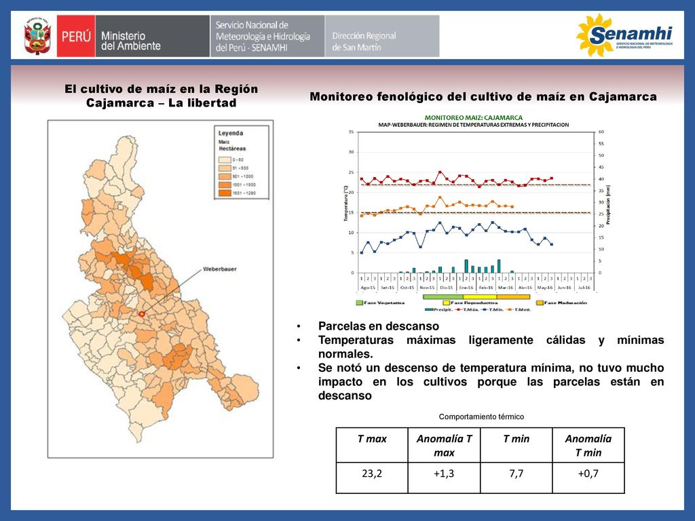695x521 pixels.
Task: Click the red PERÚ logo block
Action: pyautogui.click(x=76, y=36)
